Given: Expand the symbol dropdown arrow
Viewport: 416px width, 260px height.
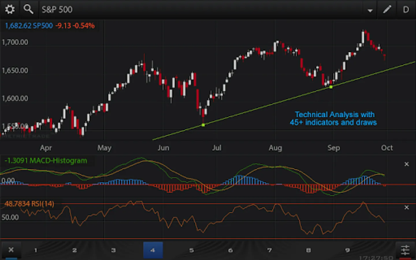Looking at the screenshot, I should pyautogui.click(x=370, y=11).
